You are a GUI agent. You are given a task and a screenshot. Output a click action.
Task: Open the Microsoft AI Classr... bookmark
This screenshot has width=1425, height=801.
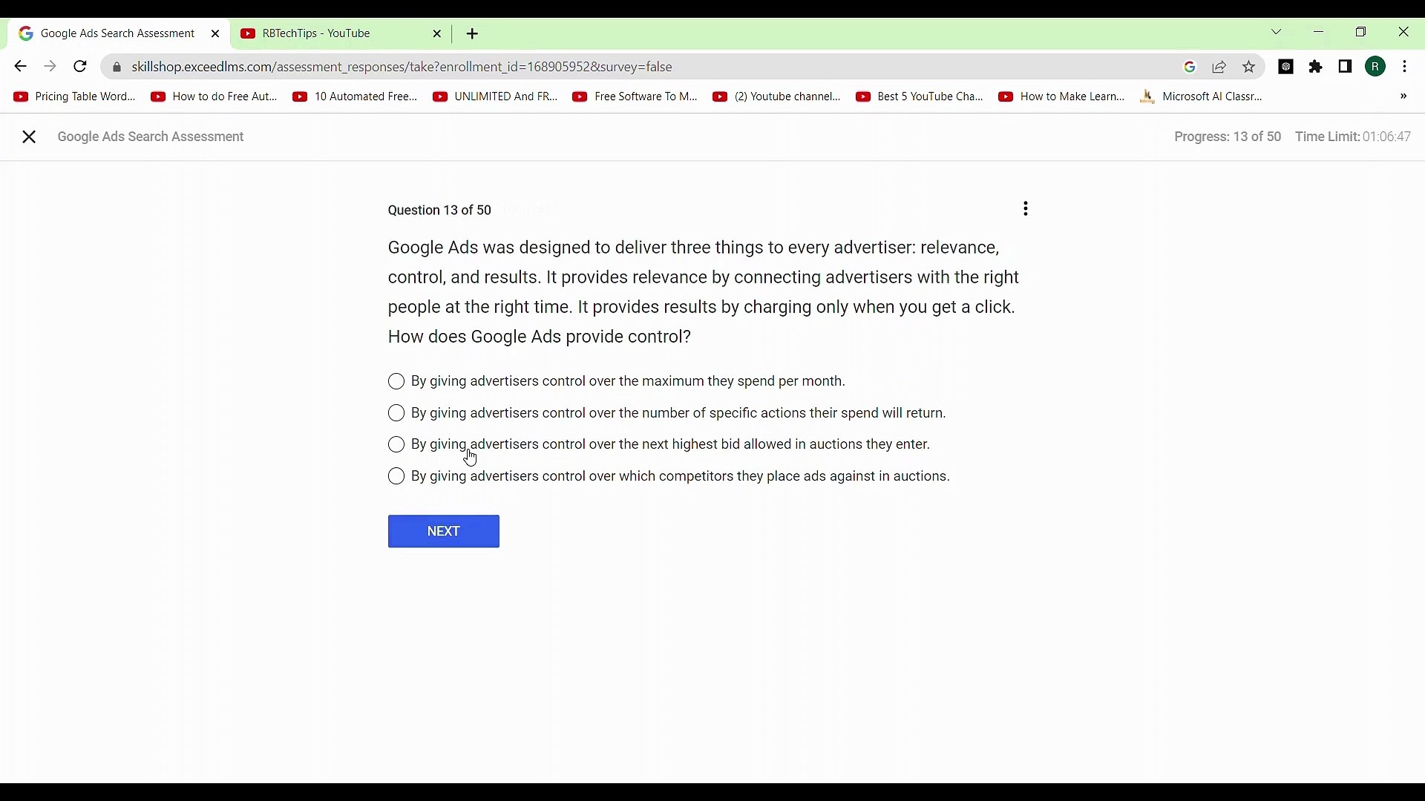click(x=1202, y=96)
